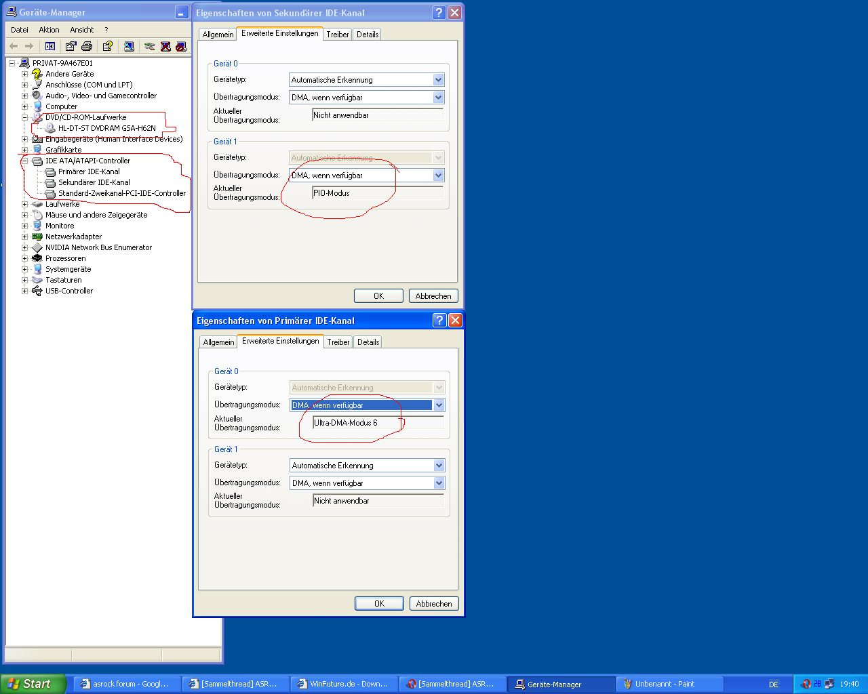Image resolution: width=868 pixels, height=694 pixels.
Task: Expand the Netzwerkadapter tree node
Action: [x=24, y=237]
